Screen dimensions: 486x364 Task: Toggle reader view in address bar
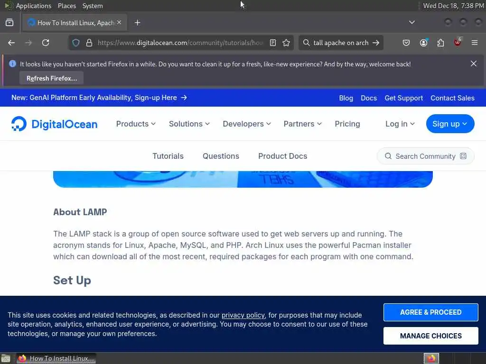point(273,43)
